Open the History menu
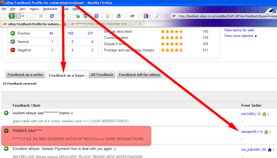This screenshot has width=277, height=158. [34, 9]
